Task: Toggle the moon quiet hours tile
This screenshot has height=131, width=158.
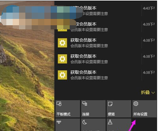Action: pyautogui.click(x=93, y=125)
